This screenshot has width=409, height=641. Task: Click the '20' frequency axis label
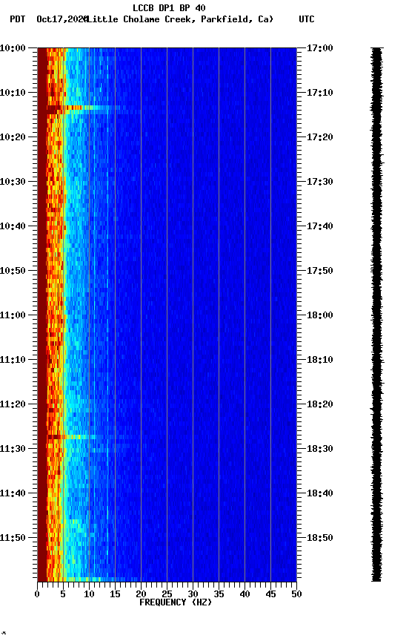(x=141, y=595)
